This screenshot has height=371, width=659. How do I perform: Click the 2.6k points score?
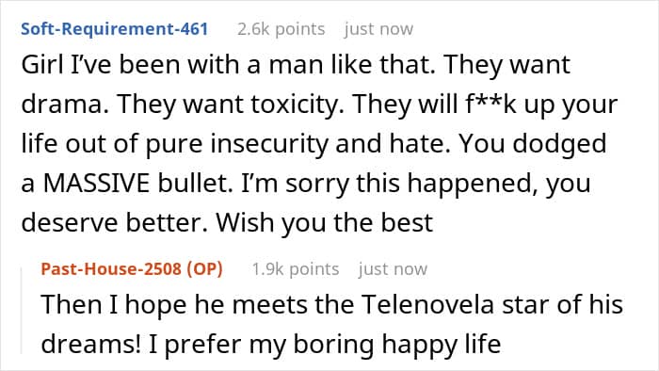[x=281, y=29]
